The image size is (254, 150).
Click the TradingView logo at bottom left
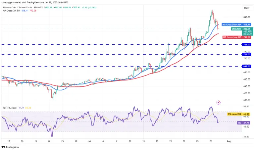10,147
